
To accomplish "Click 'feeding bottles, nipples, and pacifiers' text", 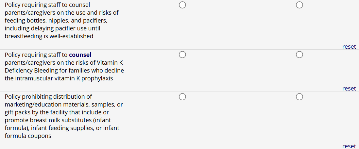I will point(56,21).
